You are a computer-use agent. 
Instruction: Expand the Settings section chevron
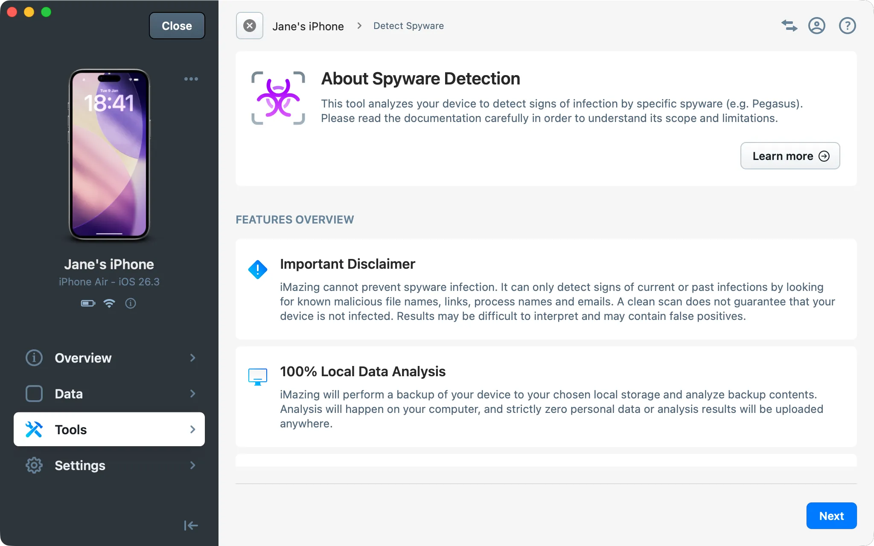coord(192,465)
